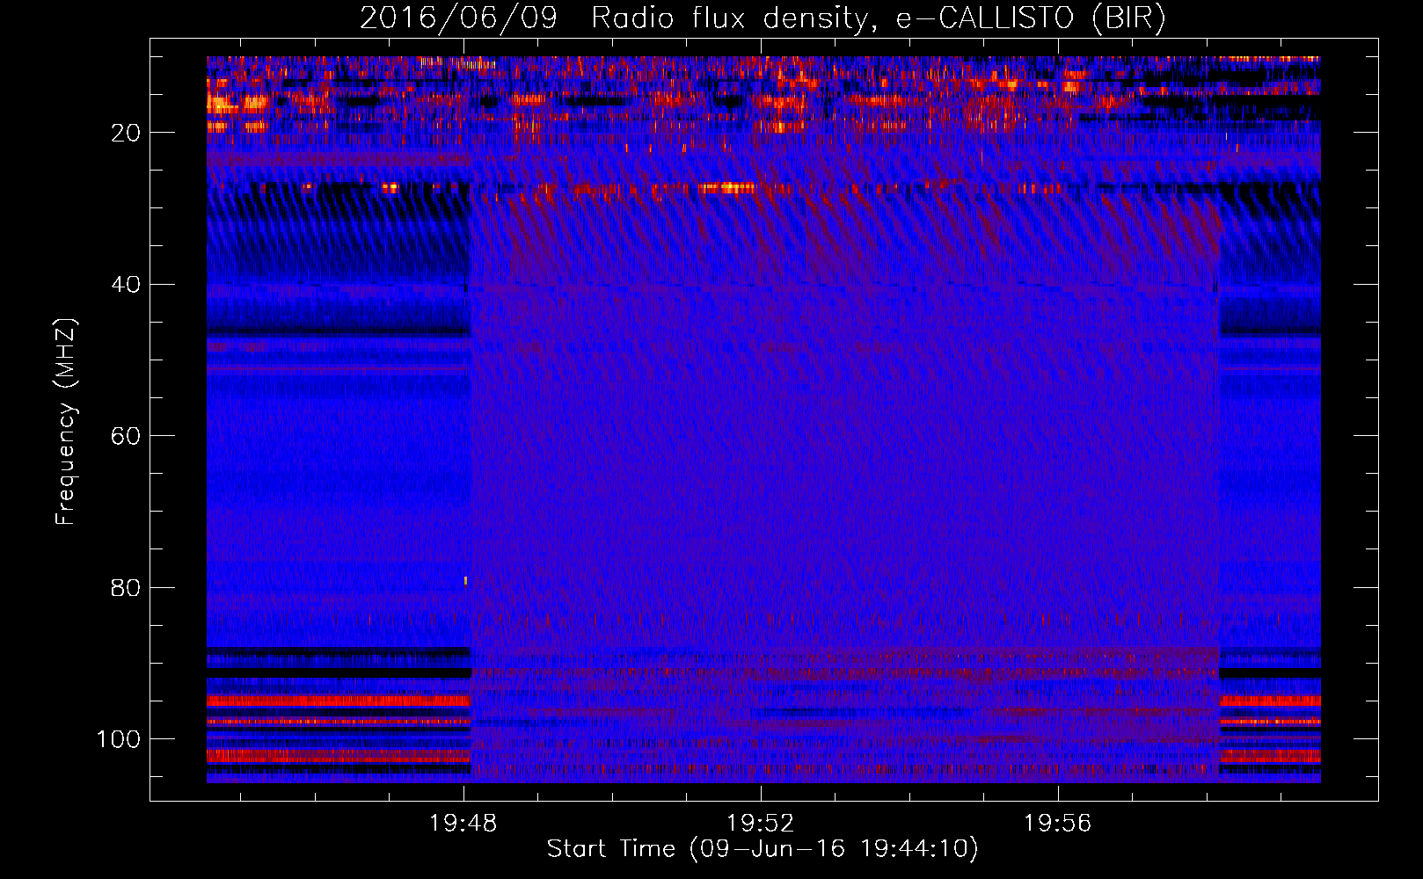Click the small yellow spike near 80 MHz
1423x879 pixels.
465,581
